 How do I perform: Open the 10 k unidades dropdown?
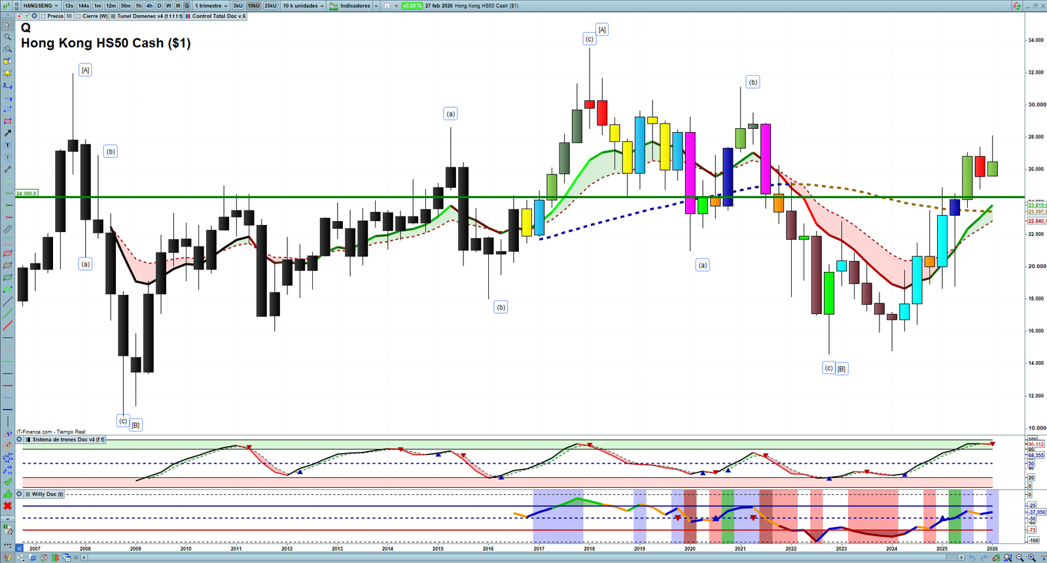pos(303,5)
